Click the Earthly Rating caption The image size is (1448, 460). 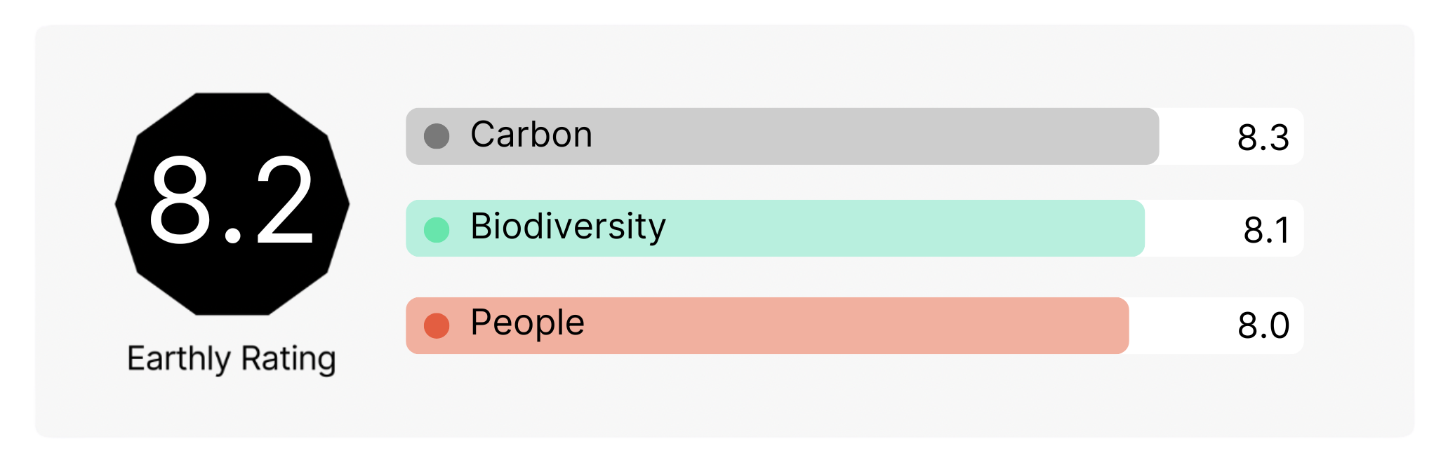point(232,358)
